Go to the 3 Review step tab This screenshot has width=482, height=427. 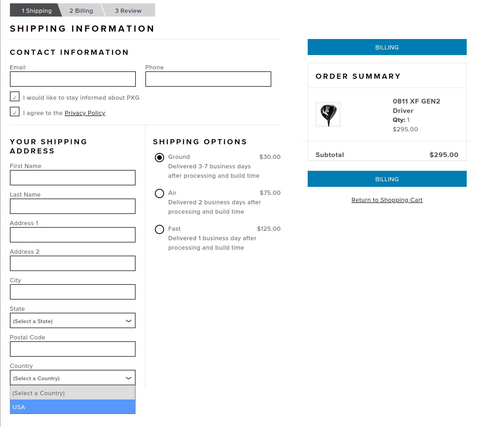pos(128,11)
